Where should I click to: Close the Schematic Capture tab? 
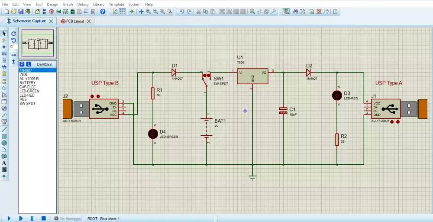click(x=51, y=21)
